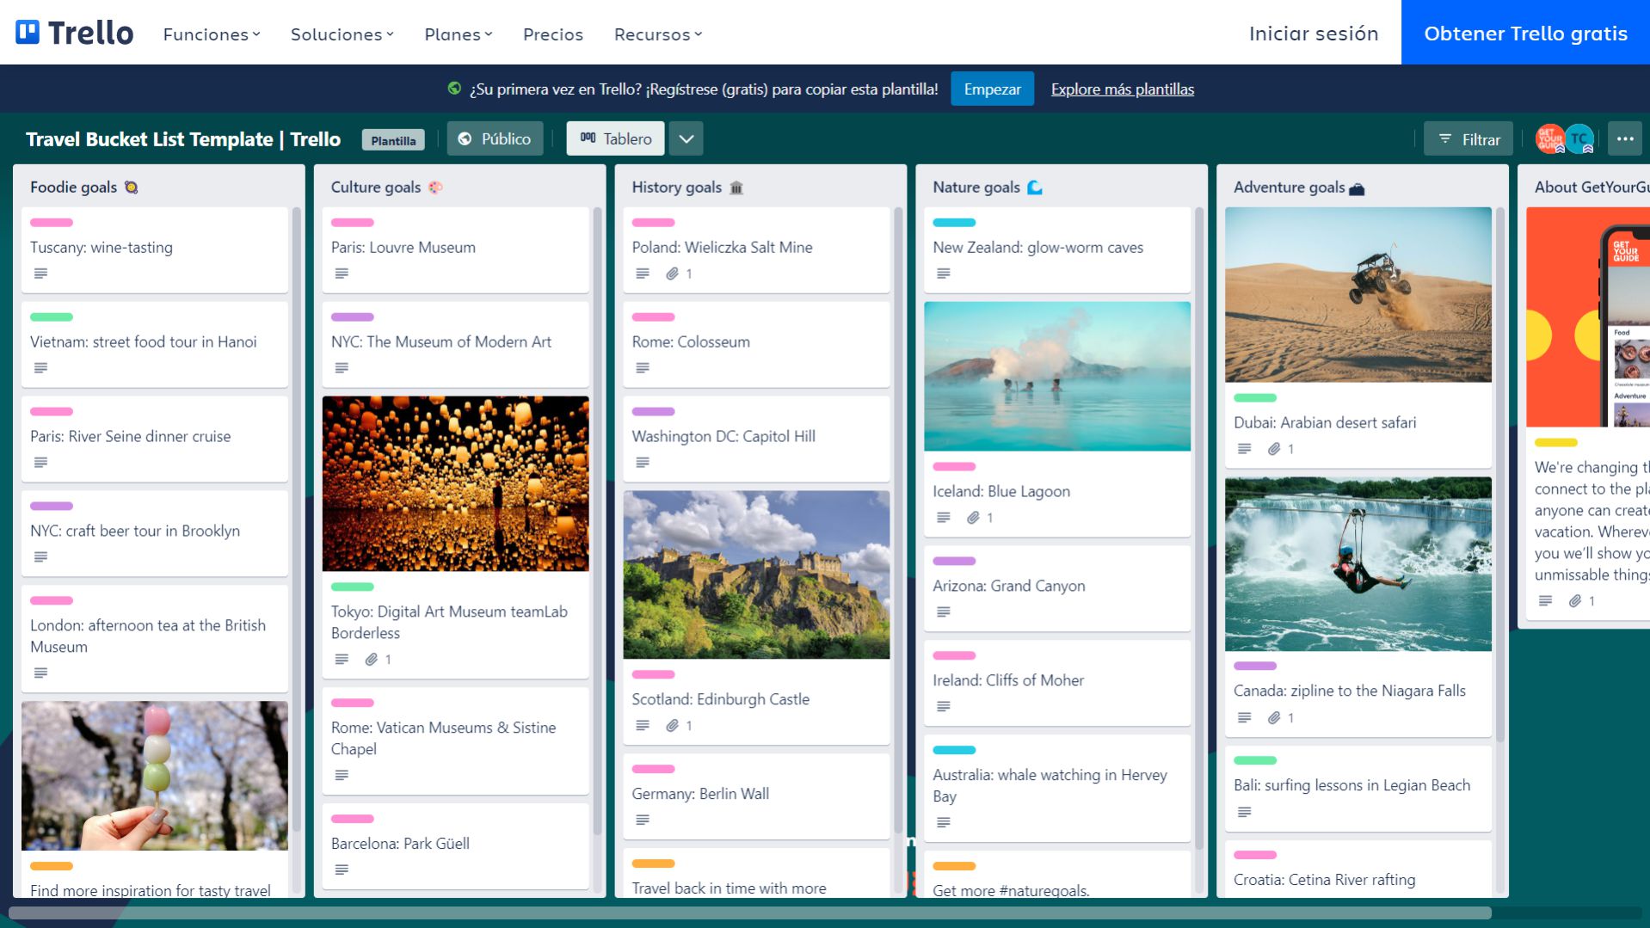1650x928 pixels.
Task: Click the emoji next to Foodie goals title
Action: coord(131,187)
